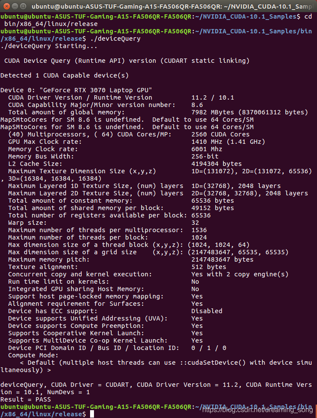Click the ECC support status "Disabled"
This screenshot has height=418, width=317.
point(207,311)
